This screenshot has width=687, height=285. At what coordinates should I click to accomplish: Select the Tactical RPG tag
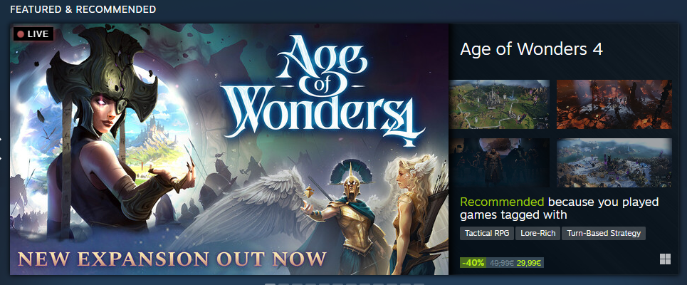click(487, 233)
